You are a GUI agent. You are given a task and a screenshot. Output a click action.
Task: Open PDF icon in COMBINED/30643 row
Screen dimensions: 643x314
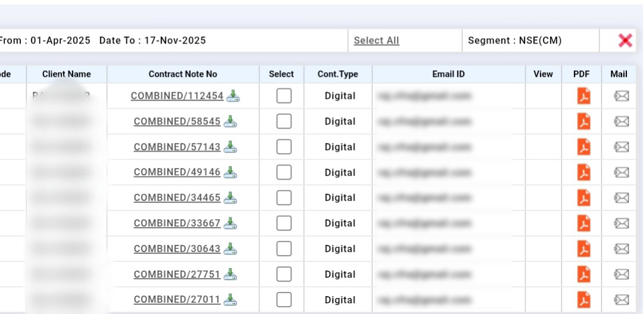[584, 248]
